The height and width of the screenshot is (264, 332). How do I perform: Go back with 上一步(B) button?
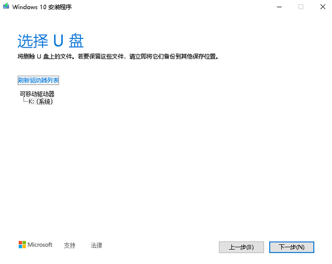point(241,247)
